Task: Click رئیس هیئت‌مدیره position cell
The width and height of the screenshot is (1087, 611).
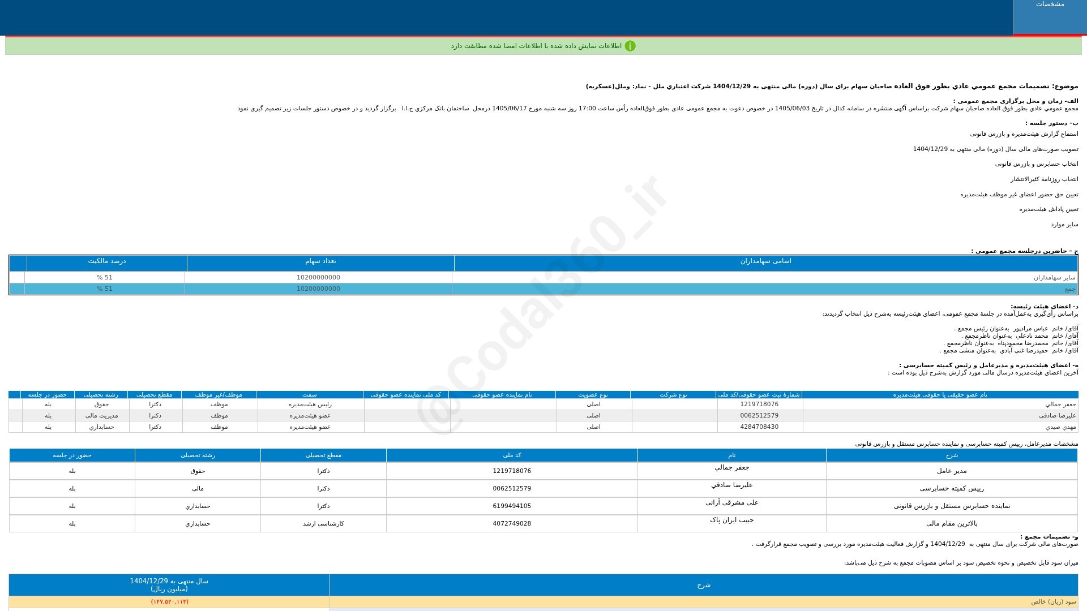Action: [x=310, y=405]
